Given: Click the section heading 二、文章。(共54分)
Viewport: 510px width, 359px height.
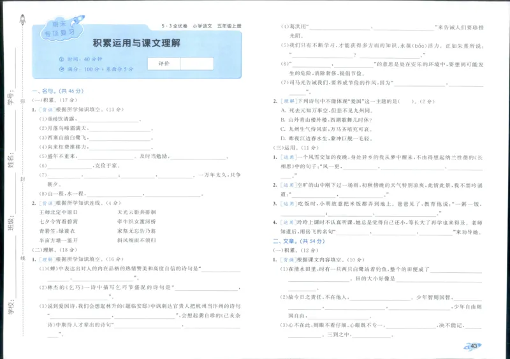Looking at the screenshot, I should pos(299,241).
